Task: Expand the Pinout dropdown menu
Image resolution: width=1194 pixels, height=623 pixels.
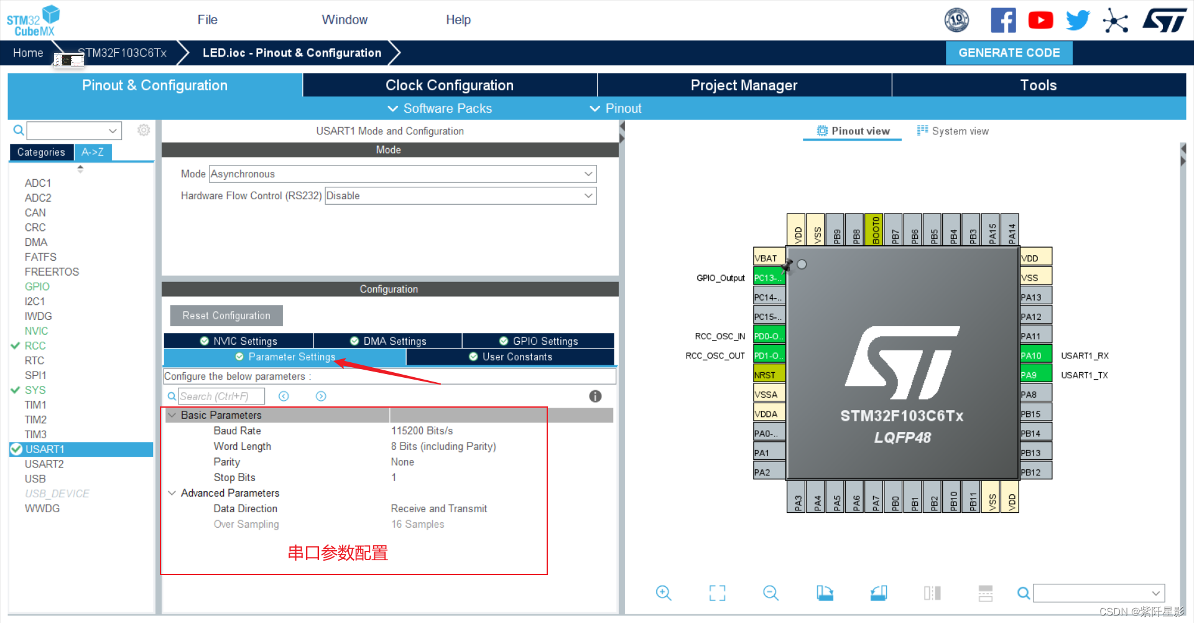Action: coord(615,108)
